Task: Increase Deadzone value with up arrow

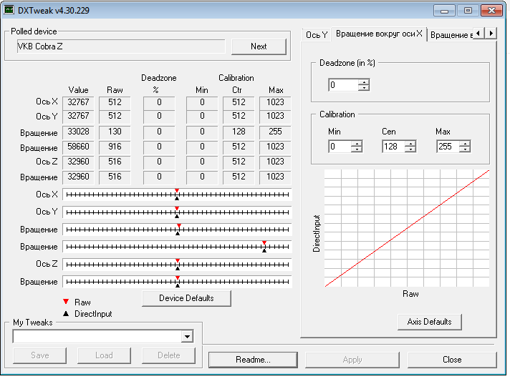Action: (x=364, y=82)
